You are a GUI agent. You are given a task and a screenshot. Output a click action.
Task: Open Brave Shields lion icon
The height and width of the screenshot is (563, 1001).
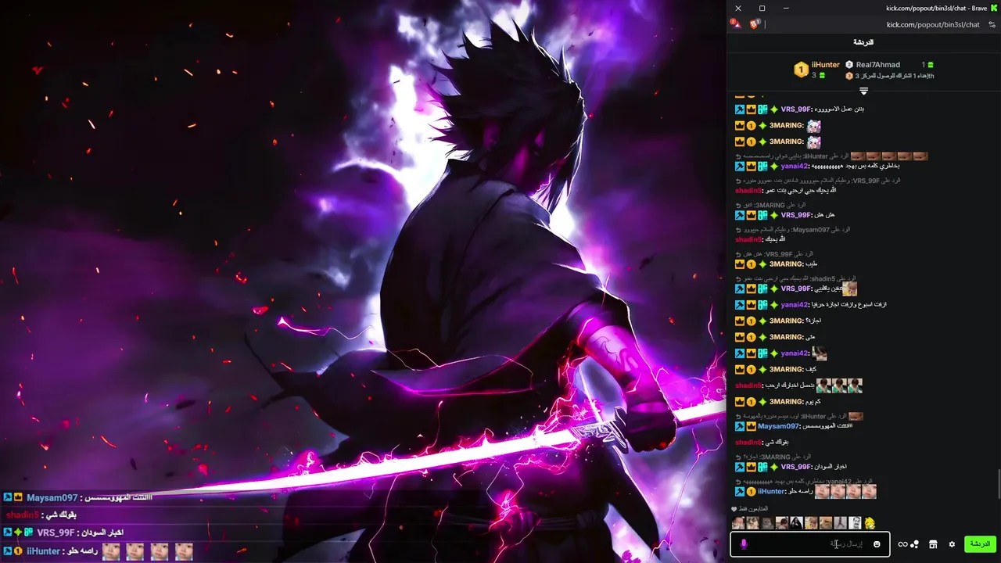coord(755,24)
